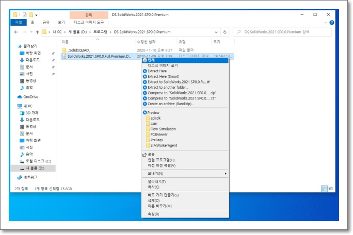The width and height of the screenshot is (353, 235).
Task: Open 디스크 이미지 도구 tab
Action: [x=89, y=22]
